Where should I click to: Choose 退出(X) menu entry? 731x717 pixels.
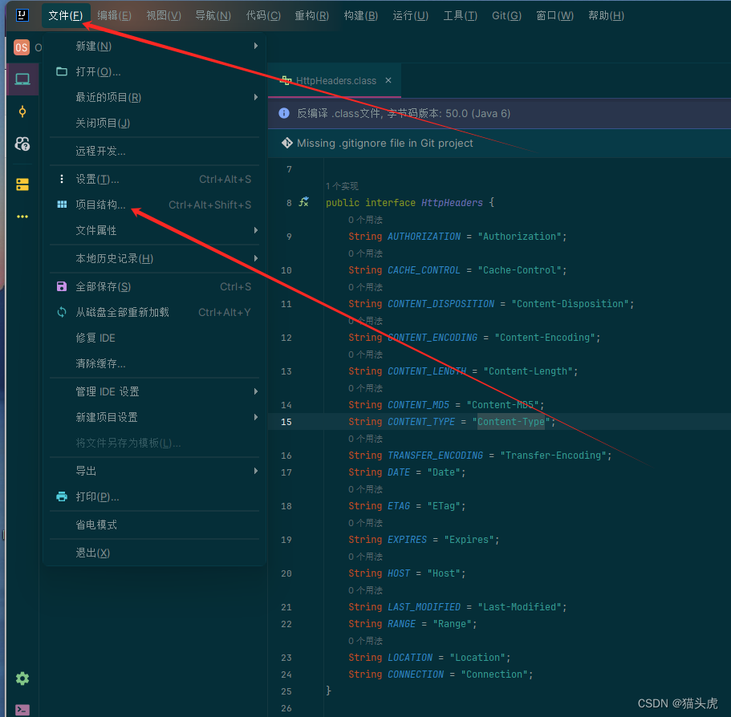click(x=154, y=552)
